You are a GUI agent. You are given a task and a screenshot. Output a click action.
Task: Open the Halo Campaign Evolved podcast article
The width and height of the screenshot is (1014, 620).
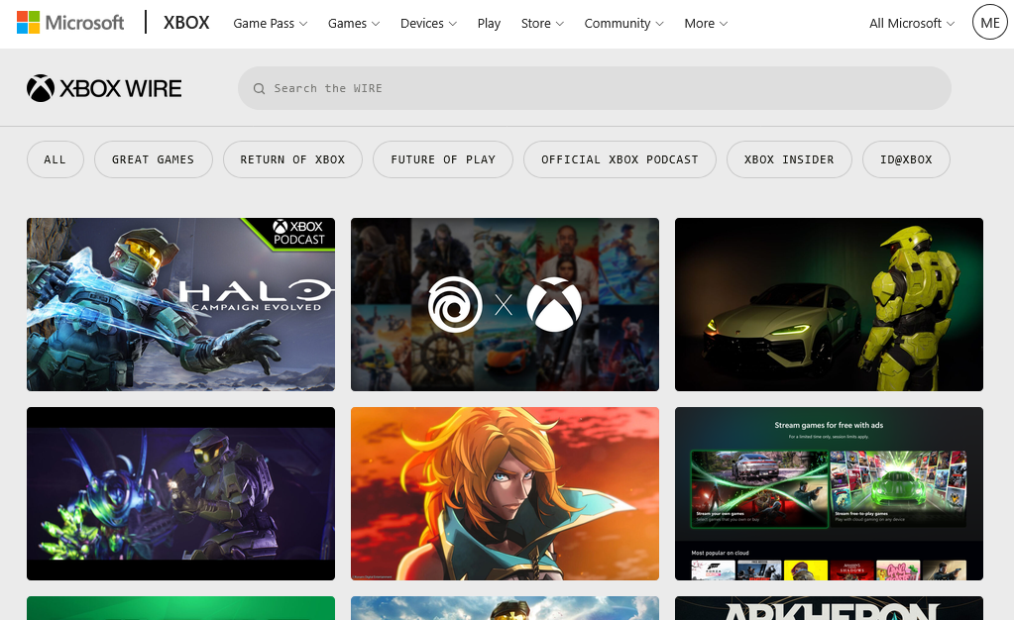click(x=180, y=304)
